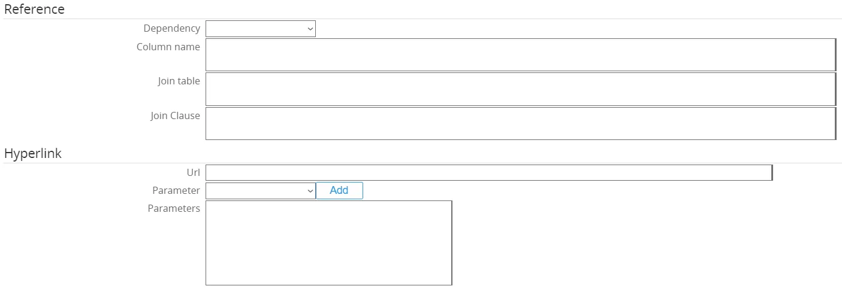Click the Parameters label beside the list box
This screenshot has width=842, height=289.
point(173,208)
